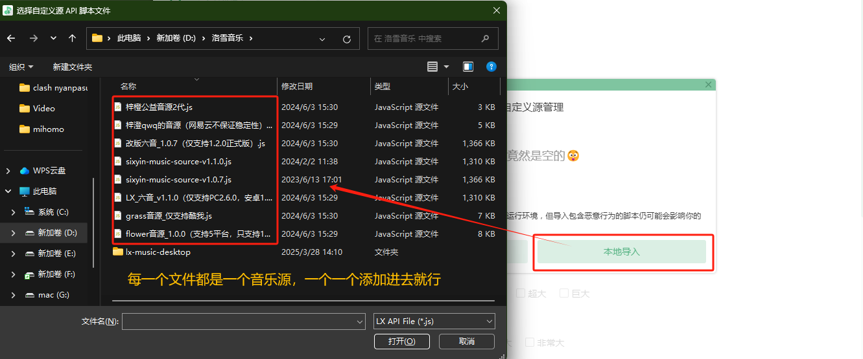Click 新建文件夹 in the toolbar

(x=73, y=67)
